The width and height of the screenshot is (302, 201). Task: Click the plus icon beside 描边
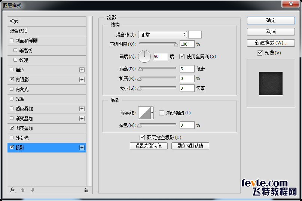[x=82, y=70]
